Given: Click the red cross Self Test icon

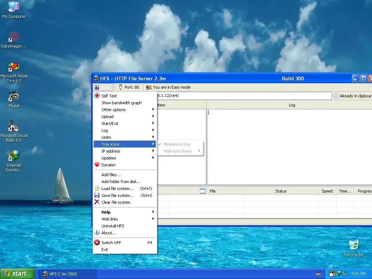Looking at the screenshot, I should click(97, 96).
